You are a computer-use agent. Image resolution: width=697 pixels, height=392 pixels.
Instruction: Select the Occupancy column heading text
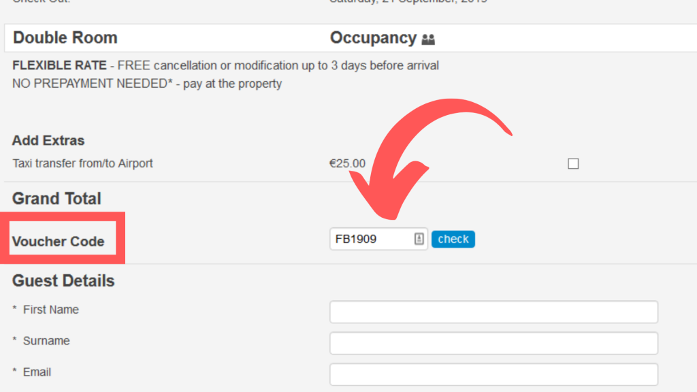pos(373,38)
